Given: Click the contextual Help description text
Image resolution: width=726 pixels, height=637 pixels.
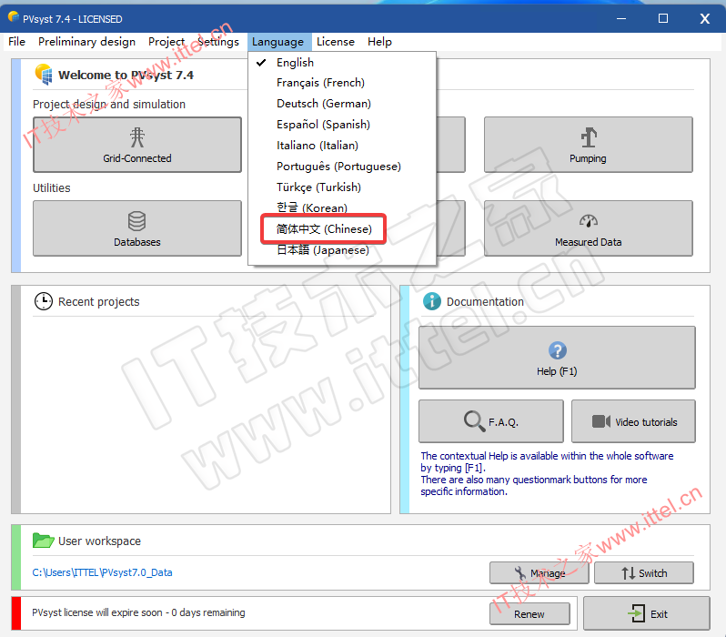Looking at the screenshot, I should (x=547, y=473).
